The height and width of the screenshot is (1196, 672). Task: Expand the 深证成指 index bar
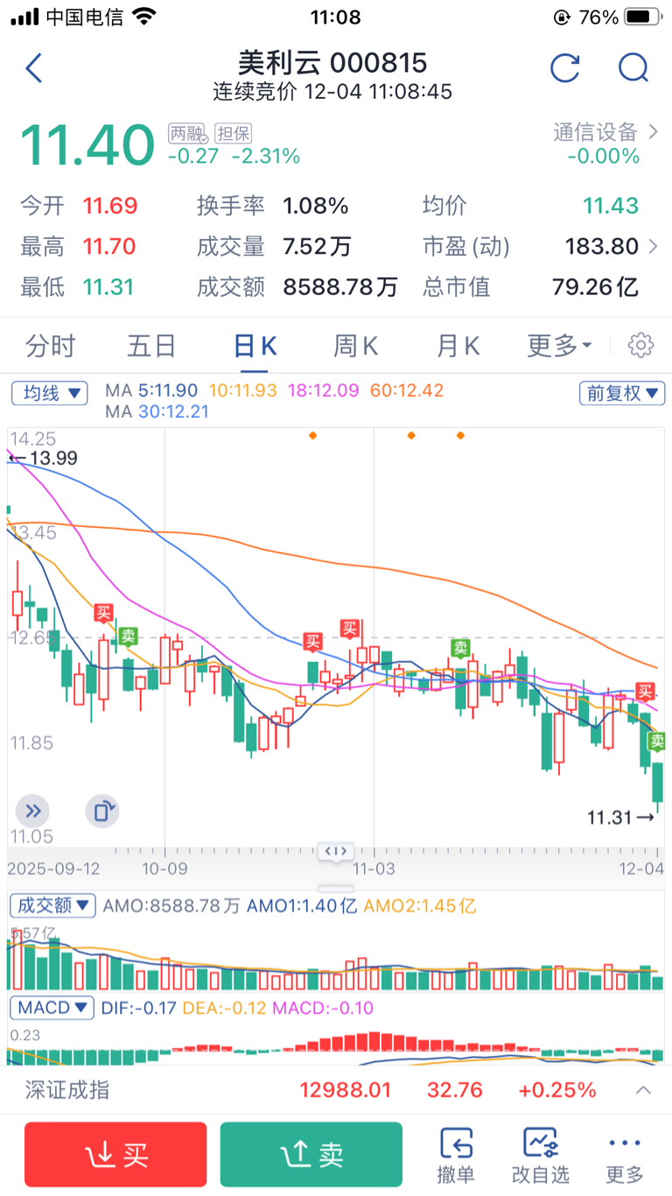click(643, 1090)
